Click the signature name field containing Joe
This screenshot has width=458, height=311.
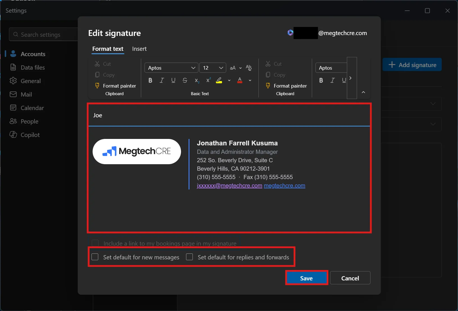coord(229,115)
